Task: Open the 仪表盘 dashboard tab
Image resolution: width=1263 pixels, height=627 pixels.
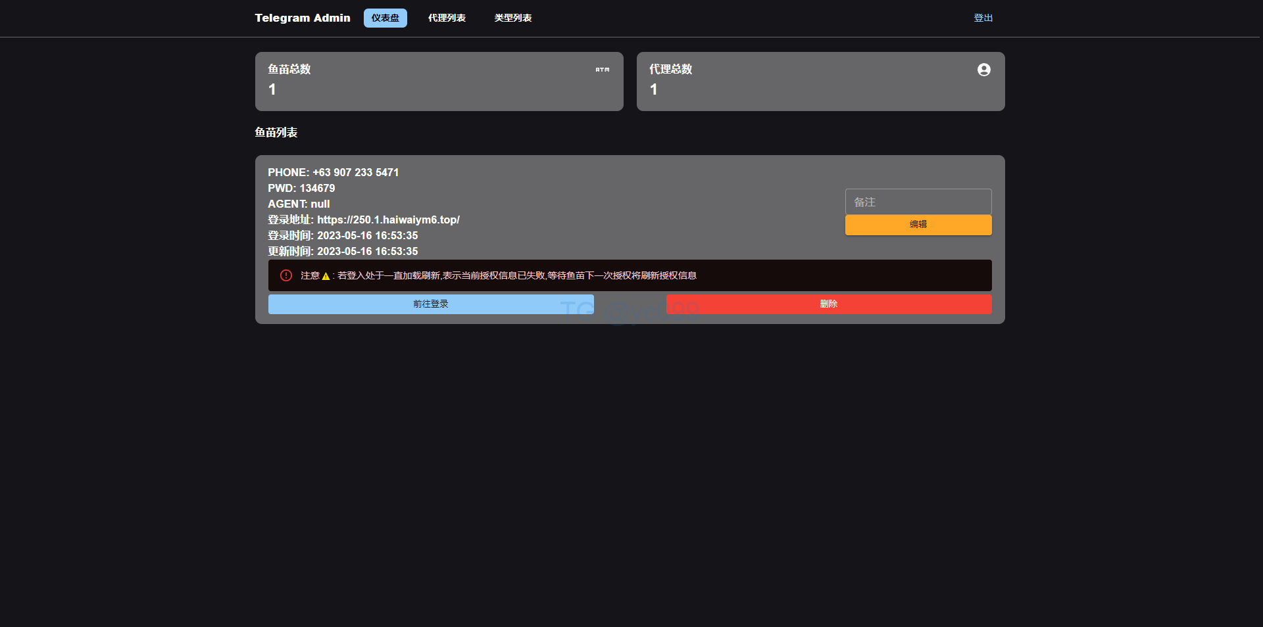Action: pyautogui.click(x=385, y=18)
